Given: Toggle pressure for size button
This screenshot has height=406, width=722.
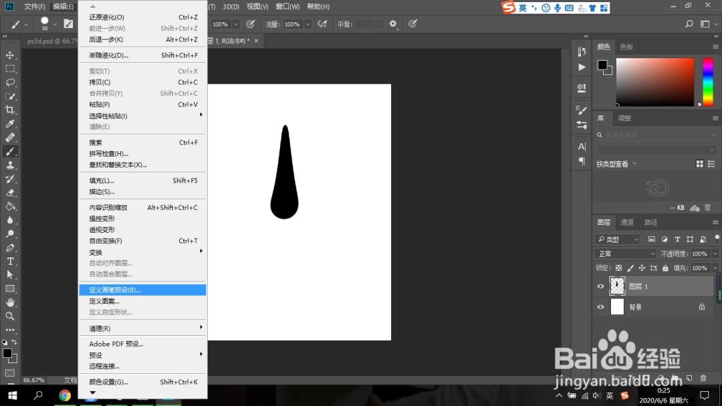Looking at the screenshot, I should coord(412,24).
